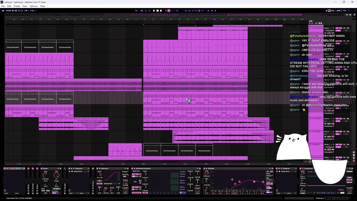Toggle the MIDI map mode switch
The height and width of the screenshot is (201, 357).
click(x=339, y=11)
